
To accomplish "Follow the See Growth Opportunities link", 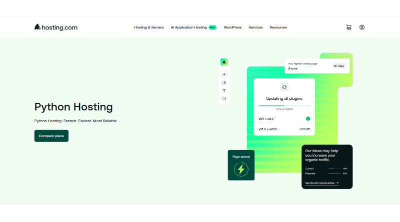I will pos(321,183).
